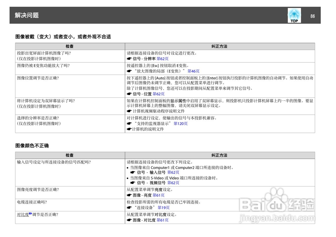Open the 第62页 link beside 信号 - 分辨率
Screen dimensions: 336x237
click(162, 59)
